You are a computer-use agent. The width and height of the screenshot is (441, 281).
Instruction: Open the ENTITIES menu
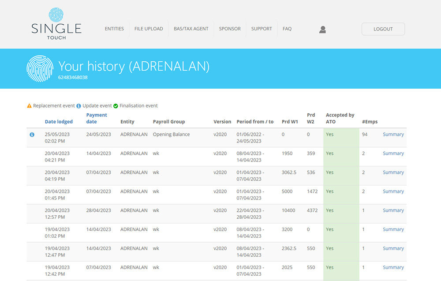click(114, 29)
